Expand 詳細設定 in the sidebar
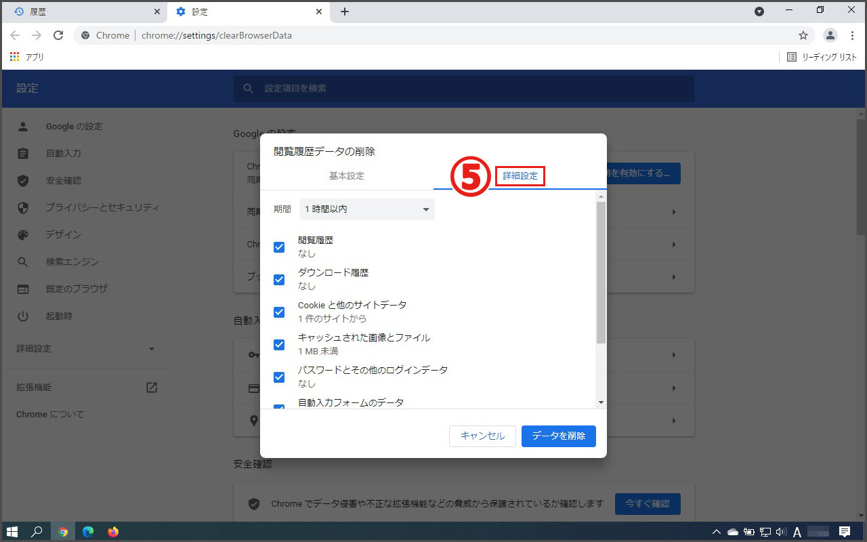 tap(85, 349)
